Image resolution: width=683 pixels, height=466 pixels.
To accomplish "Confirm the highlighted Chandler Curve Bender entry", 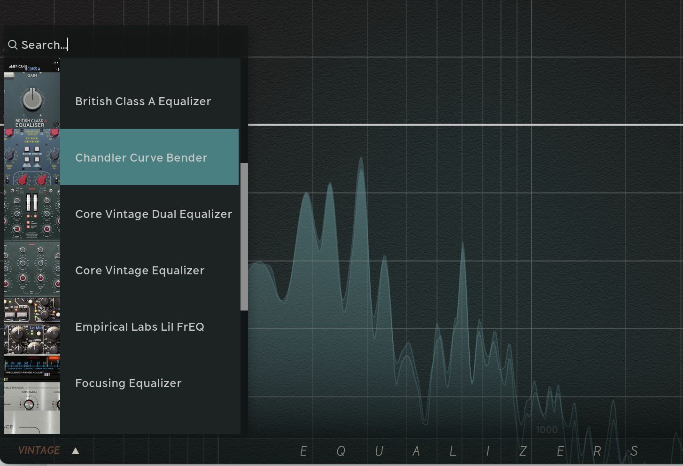I will [x=141, y=157].
